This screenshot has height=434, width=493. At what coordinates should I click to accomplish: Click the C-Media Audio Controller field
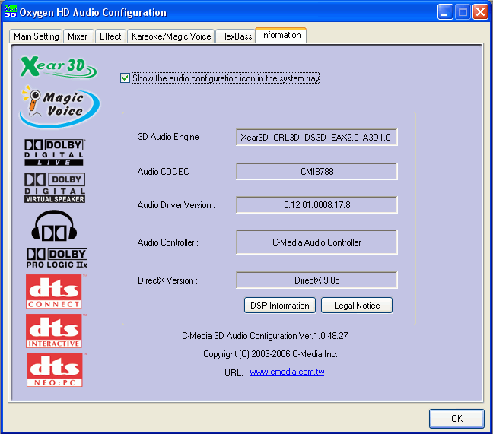(316, 242)
